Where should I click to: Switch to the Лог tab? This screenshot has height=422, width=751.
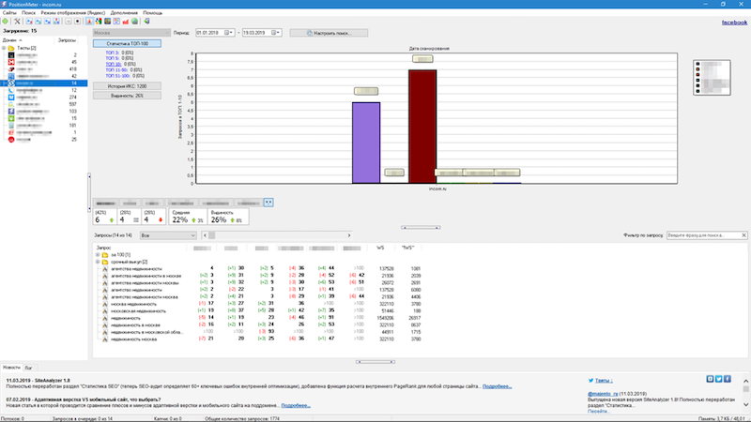[28, 368]
